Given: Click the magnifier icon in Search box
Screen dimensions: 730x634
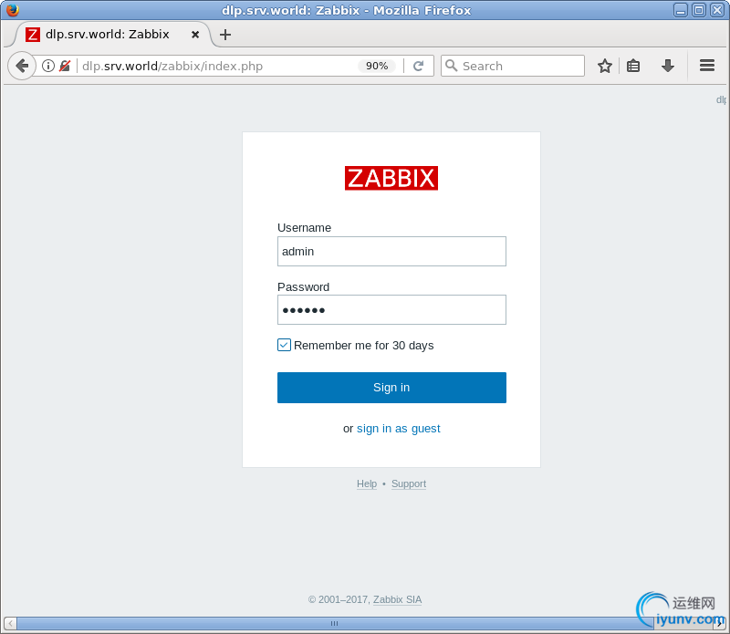Looking at the screenshot, I should [x=451, y=65].
